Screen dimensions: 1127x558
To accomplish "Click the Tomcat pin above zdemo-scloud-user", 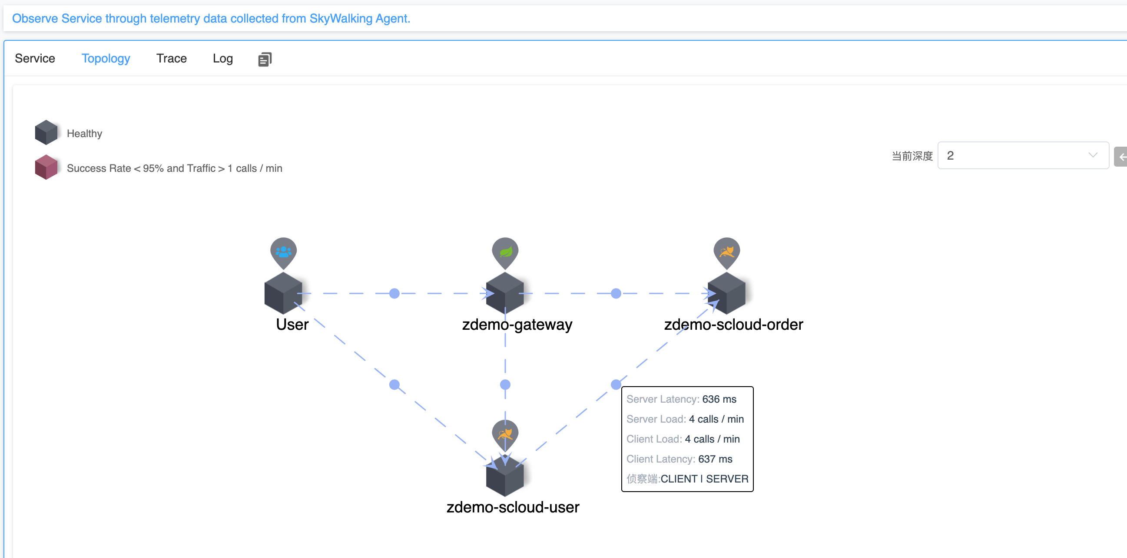I will [x=505, y=435].
